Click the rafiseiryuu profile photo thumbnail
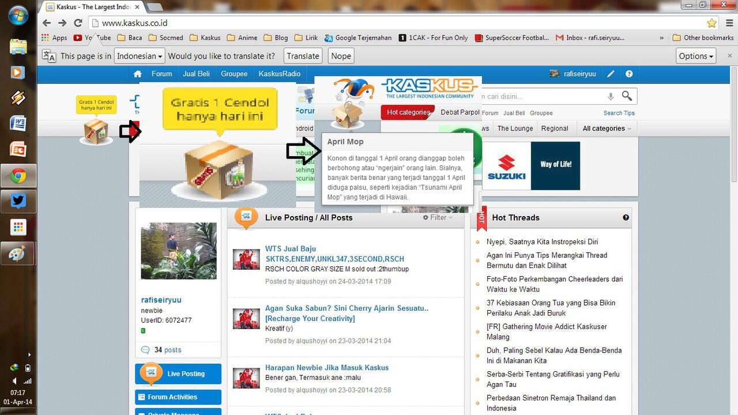 [x=179, y=251]
